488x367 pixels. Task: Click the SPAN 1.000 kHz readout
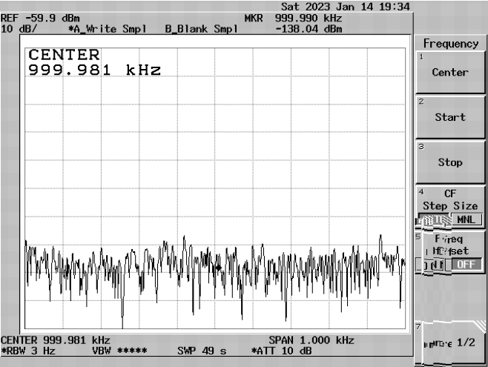[x=311, y=340]
